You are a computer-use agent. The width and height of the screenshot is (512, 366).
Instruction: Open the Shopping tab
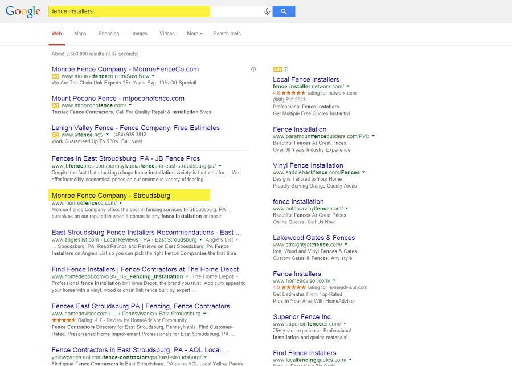point(109,34)
